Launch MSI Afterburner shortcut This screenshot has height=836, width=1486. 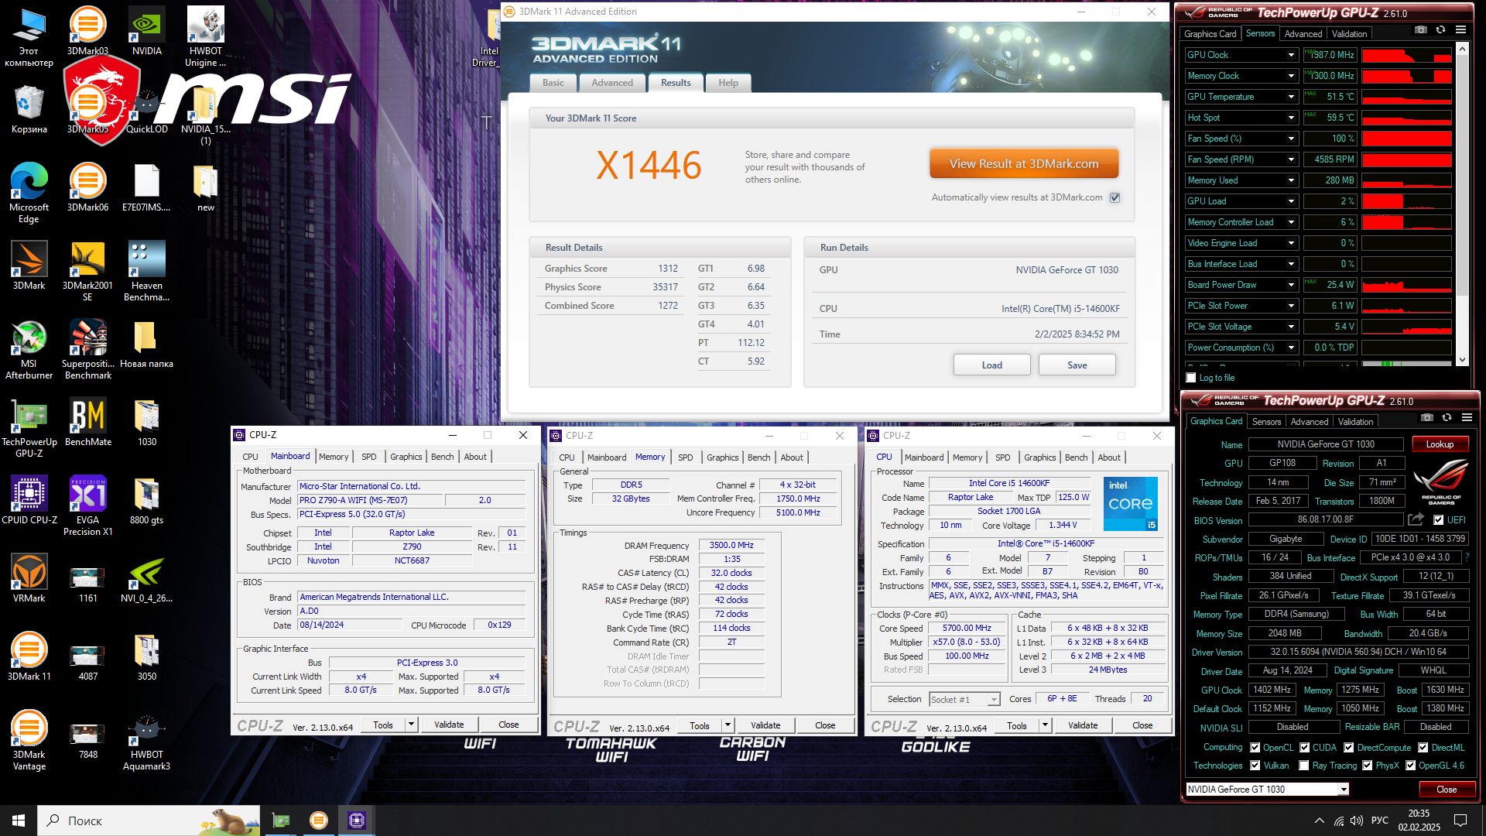pos(29,349)
